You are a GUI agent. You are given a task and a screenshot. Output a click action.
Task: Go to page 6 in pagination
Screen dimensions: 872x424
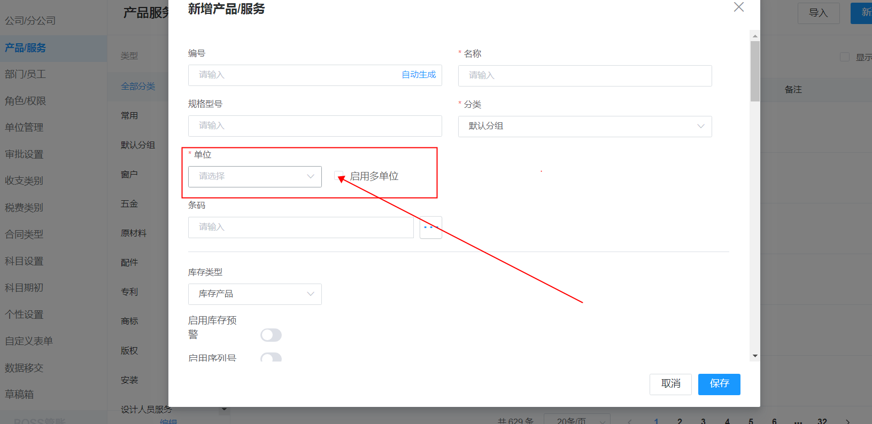tap(774, 421)
